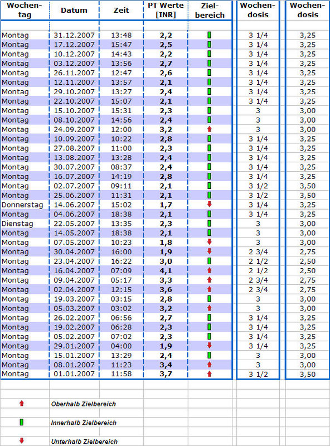Screen dimensions: 330x446
Task: Select INR value 1,7
Action: coord(166,205)
